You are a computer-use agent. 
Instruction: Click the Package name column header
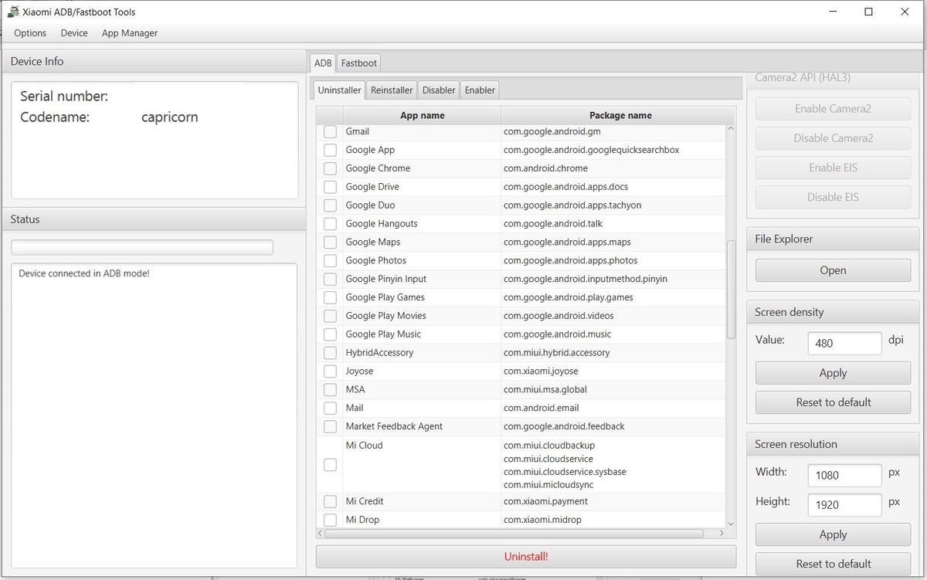click(x=620, y=115)
